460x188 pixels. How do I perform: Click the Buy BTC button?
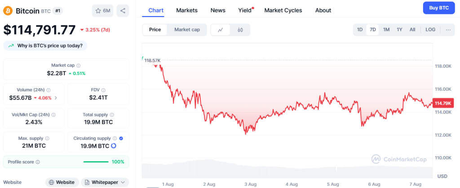tap(439, 8)
